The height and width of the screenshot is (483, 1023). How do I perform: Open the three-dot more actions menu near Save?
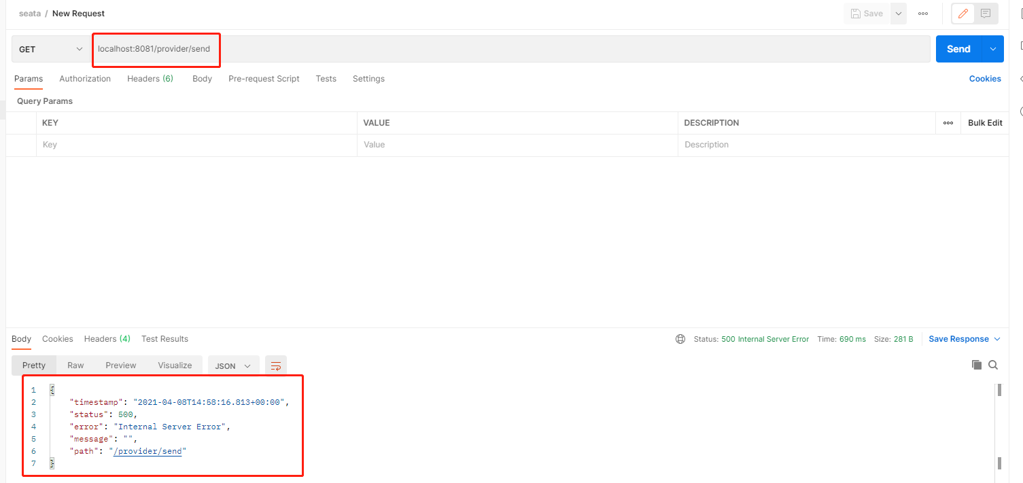923,14
